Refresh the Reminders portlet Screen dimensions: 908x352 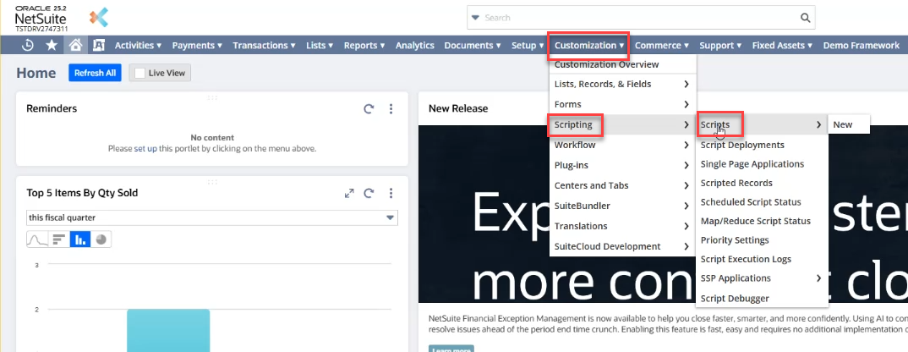pyautogui.click(x=369, y=109)
